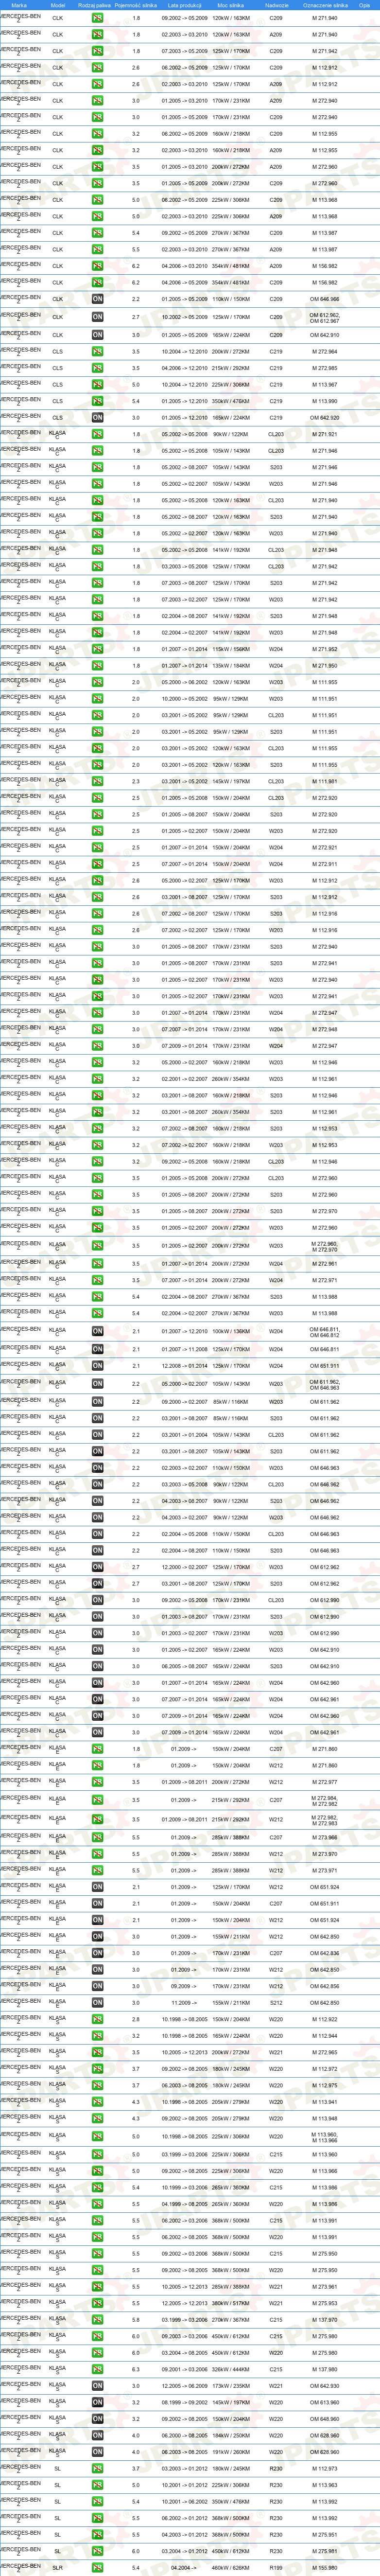Click the diesel icon in the S212 body row
Screen dimensions: 380x2576
point(97,2003)
